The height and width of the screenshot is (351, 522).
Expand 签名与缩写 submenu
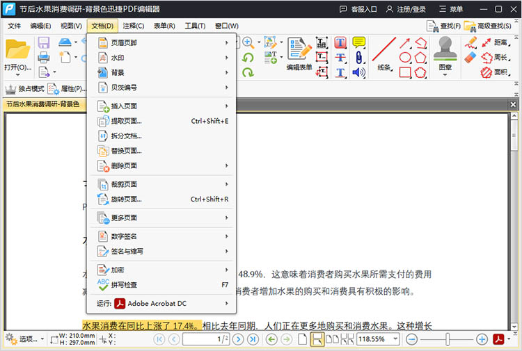point(161,252)
